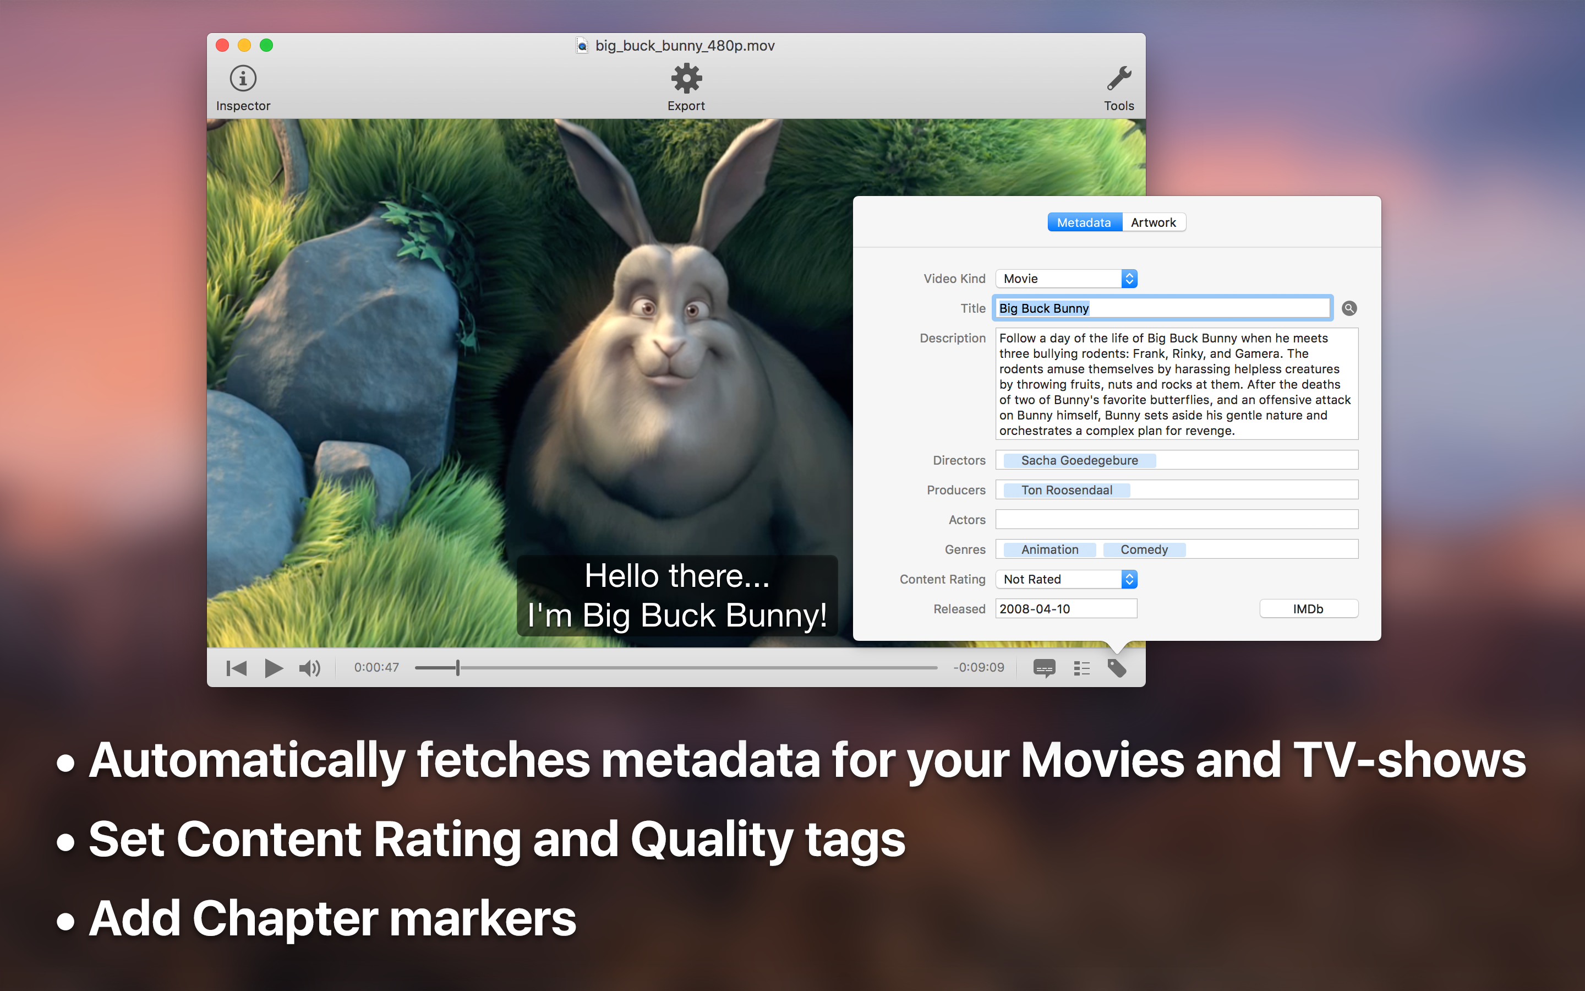Screen dimensions: 1585x991
Task: Switch to the Artwork tab
Action: 1153,222
